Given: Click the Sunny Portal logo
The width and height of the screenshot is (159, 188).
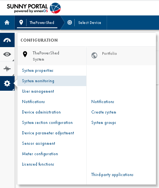Looking at the screenshot, I should 34,8.
